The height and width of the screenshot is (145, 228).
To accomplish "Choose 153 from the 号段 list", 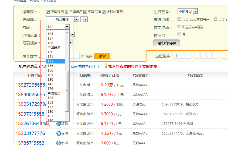I will [56, 102].
